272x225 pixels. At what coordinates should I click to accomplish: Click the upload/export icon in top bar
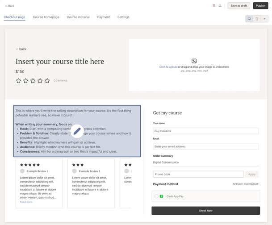click(x=220, y=6)
